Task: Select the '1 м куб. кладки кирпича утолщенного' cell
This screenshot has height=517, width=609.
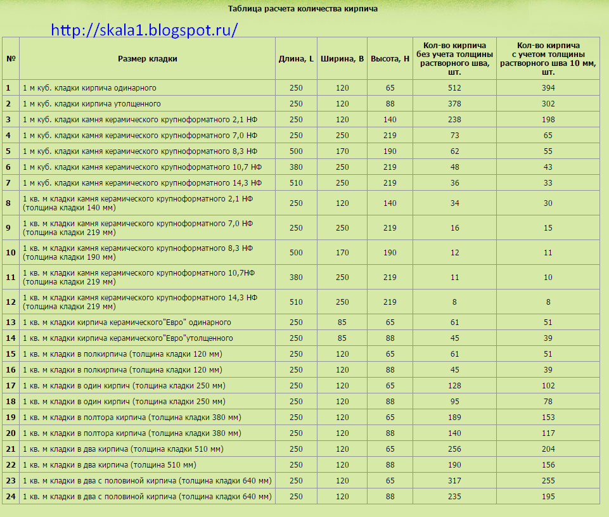Action: 92,104
